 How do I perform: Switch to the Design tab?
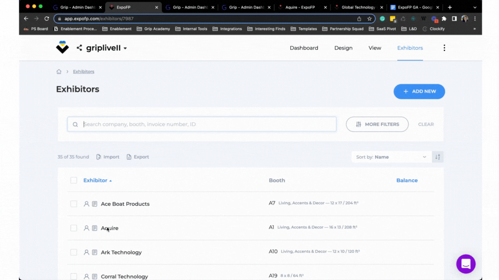point(343,48)
